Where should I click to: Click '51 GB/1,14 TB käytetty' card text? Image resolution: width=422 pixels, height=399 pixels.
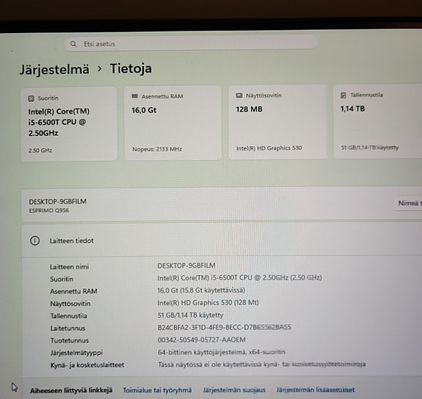pyautogui.click(x=370, y=147)
